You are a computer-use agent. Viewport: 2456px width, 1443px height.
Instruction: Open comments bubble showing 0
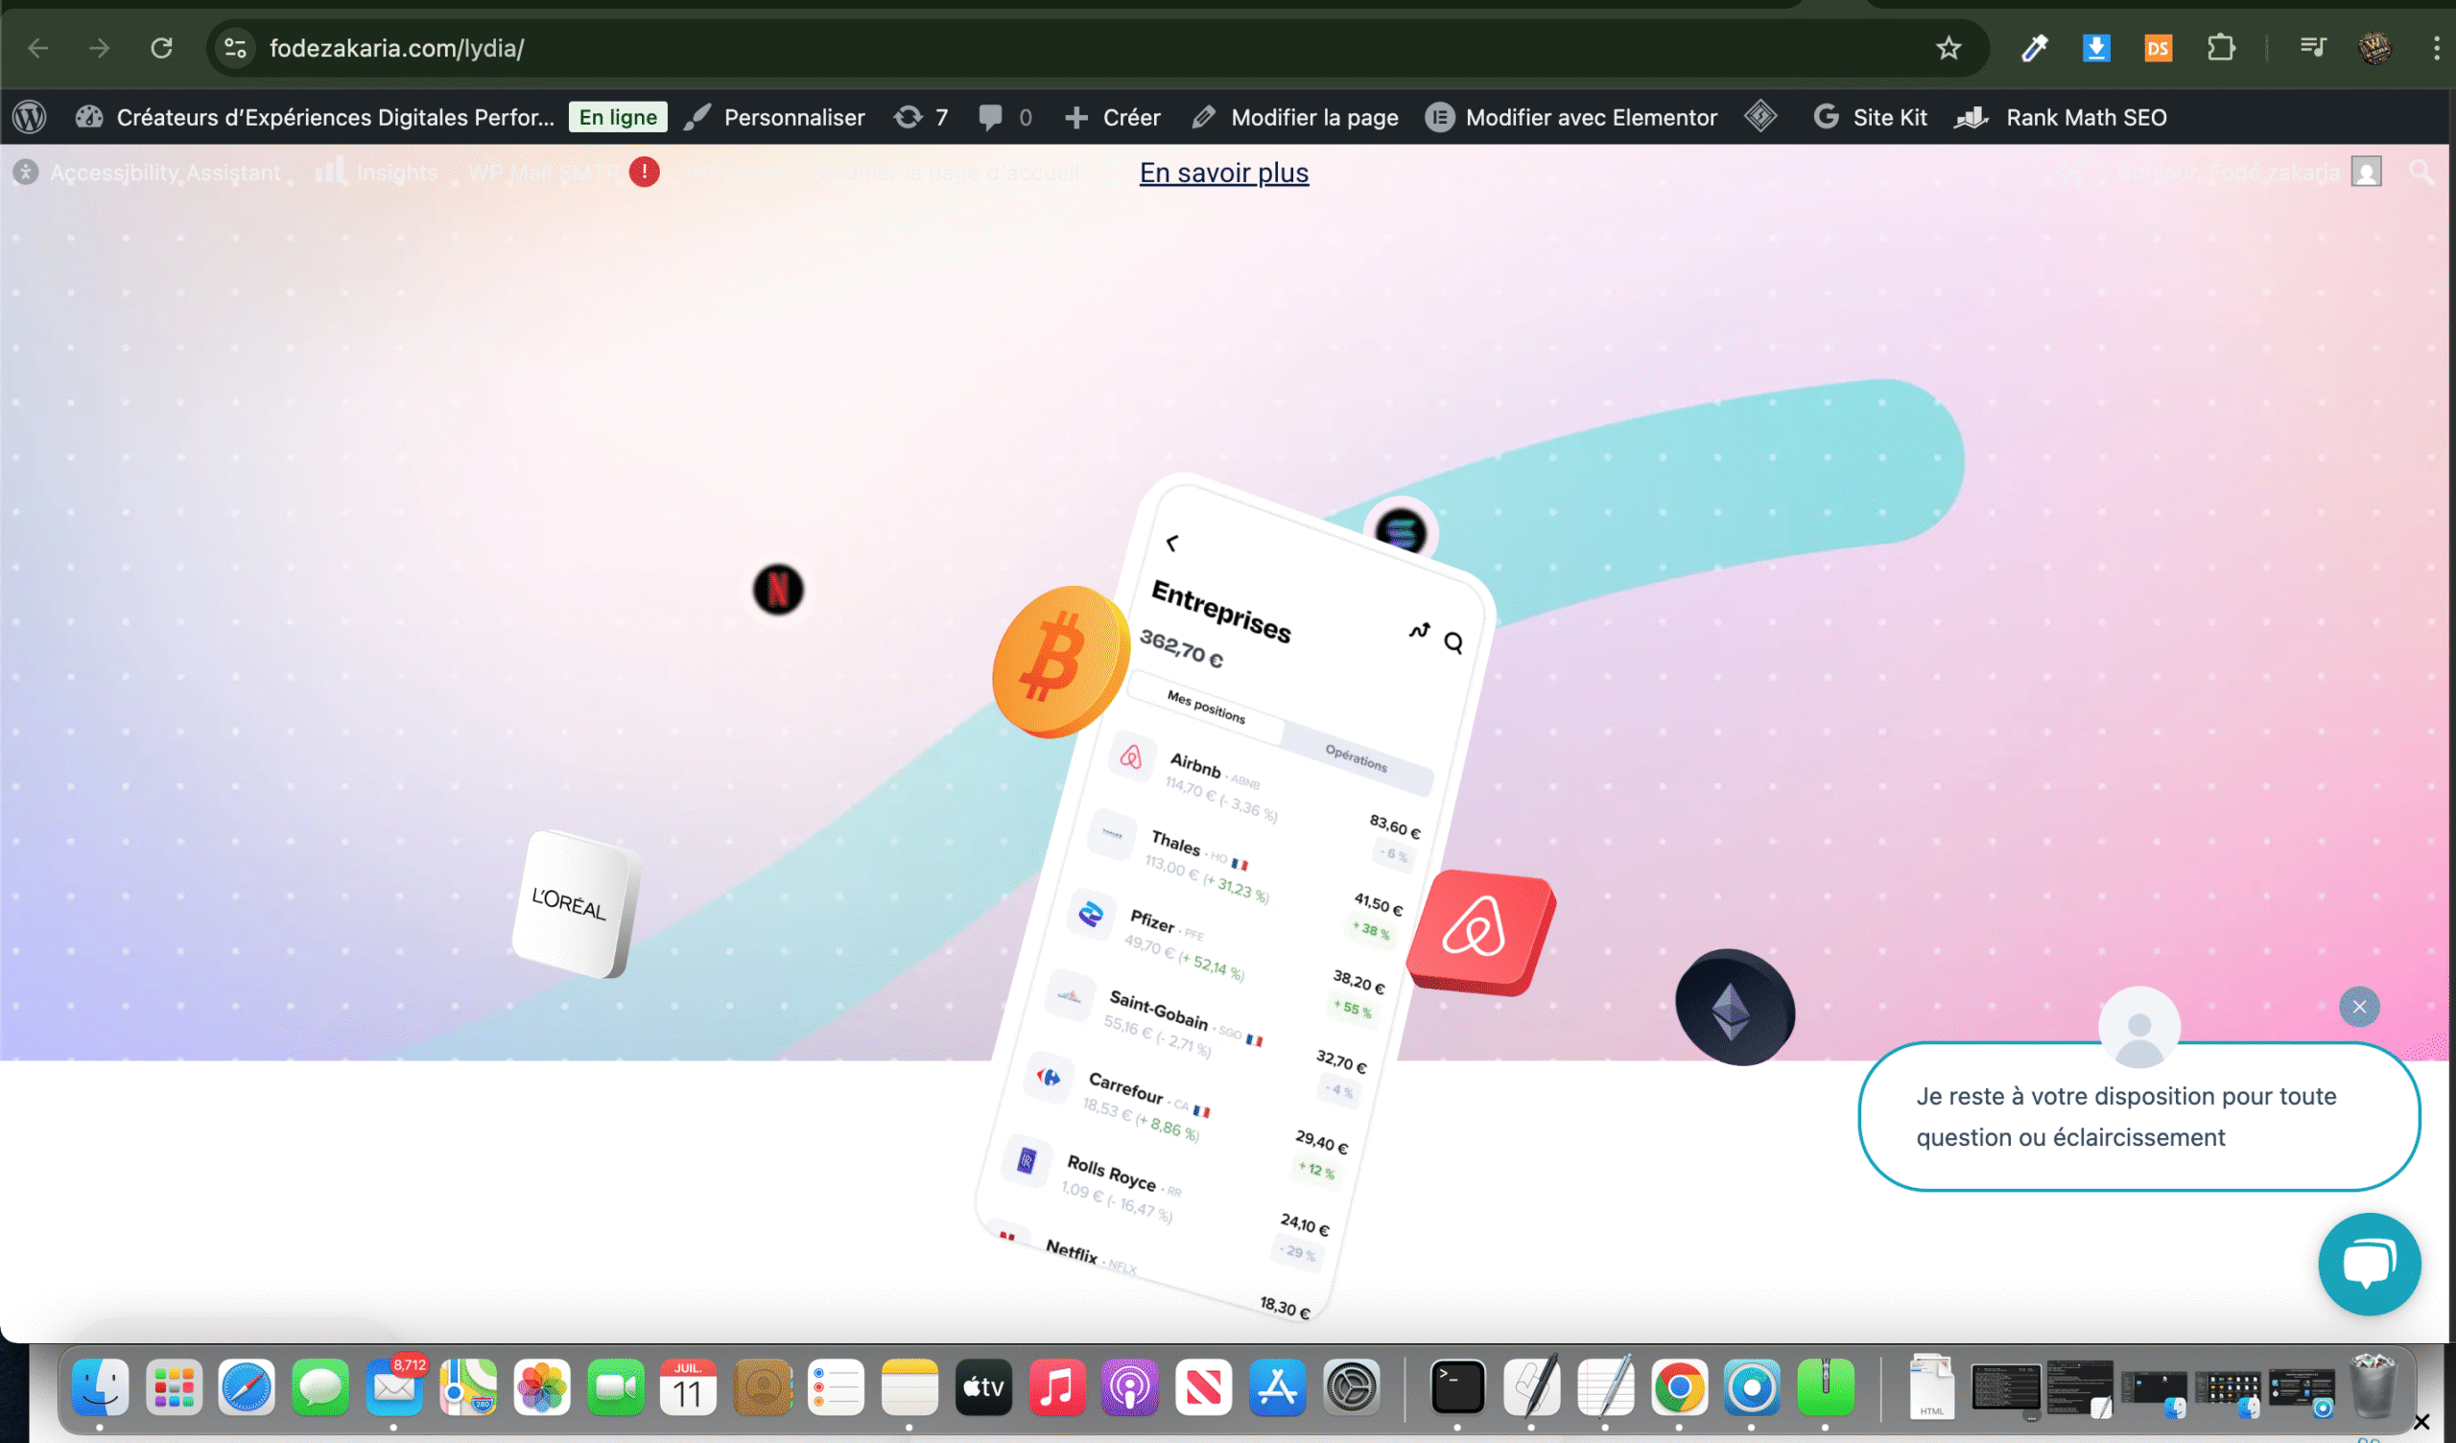pos(1004,117)
